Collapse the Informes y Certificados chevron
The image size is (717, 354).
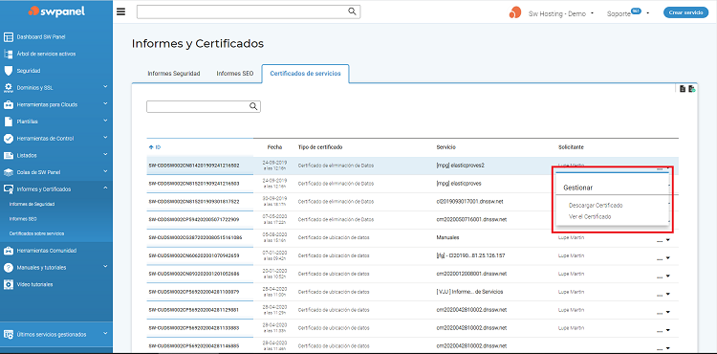click(x=105, y=188)
